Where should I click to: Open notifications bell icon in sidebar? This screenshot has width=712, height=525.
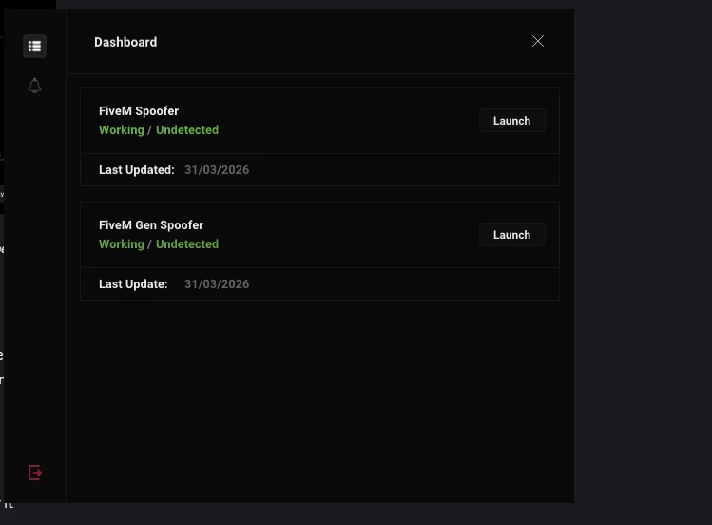pyautogui.click(x=34, y=86)
